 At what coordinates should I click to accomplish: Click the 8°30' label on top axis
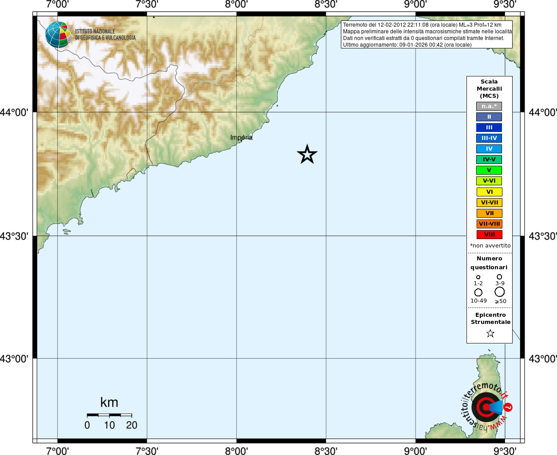326,4
